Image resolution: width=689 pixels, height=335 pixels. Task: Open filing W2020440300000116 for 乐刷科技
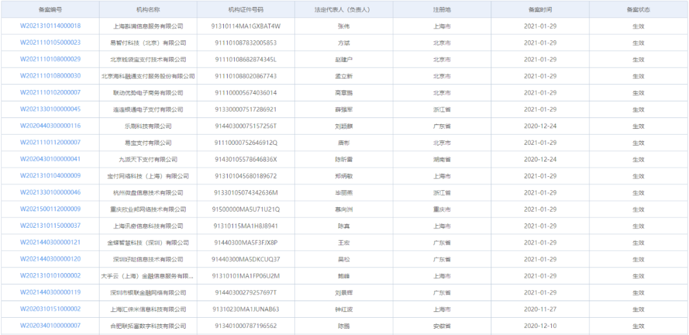50,126
